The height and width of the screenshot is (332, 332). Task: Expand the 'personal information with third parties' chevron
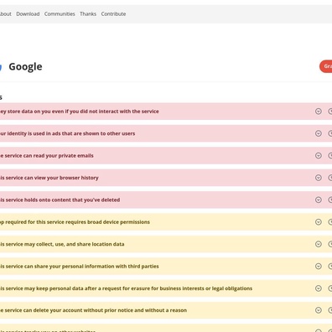tap(319, 266)
